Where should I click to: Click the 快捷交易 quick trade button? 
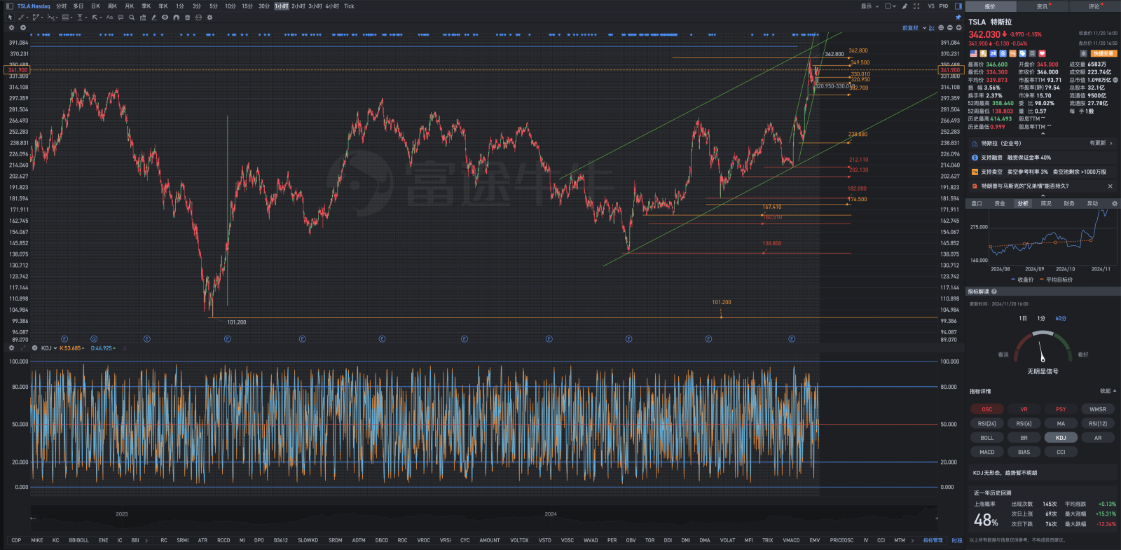point(1103,53)
